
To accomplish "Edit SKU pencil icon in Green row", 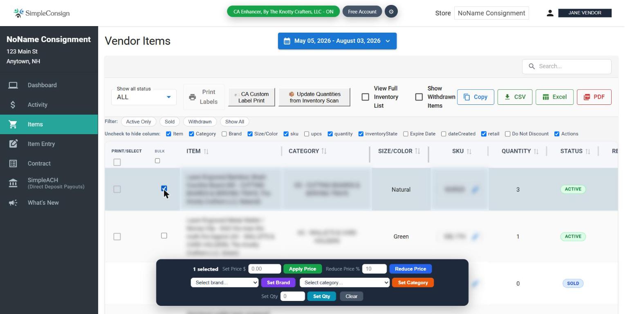I will (x=475, y=237).
